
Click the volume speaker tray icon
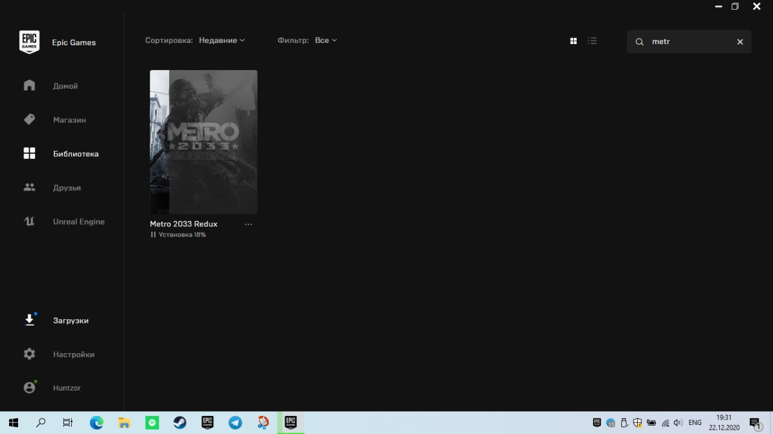678,423
